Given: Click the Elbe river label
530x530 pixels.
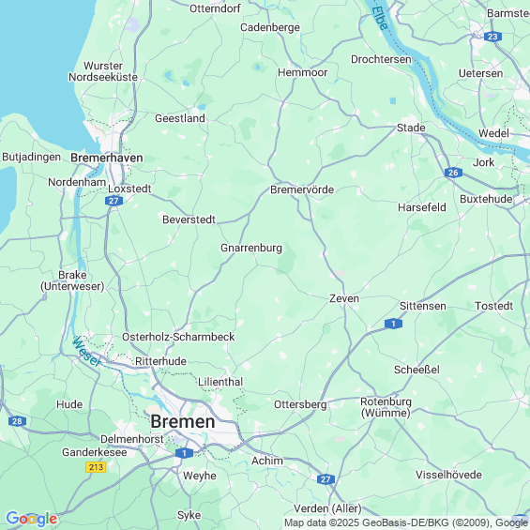Looking at the screenshot, I should 379,18.
